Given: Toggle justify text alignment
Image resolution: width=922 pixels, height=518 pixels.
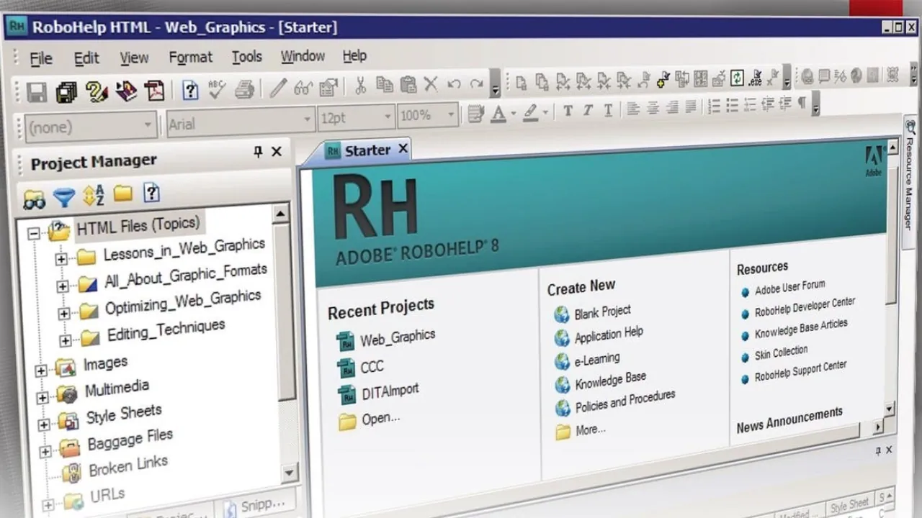Looking at the screenshot, I should (691, 107).
